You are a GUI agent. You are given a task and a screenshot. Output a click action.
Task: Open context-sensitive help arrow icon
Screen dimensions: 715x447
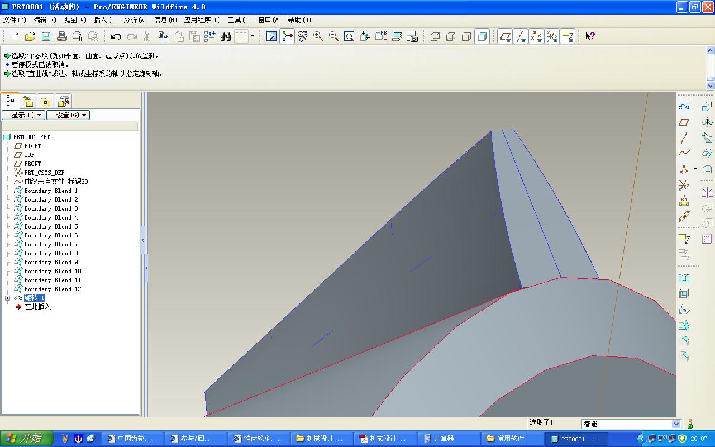click(x=590, y=36)
